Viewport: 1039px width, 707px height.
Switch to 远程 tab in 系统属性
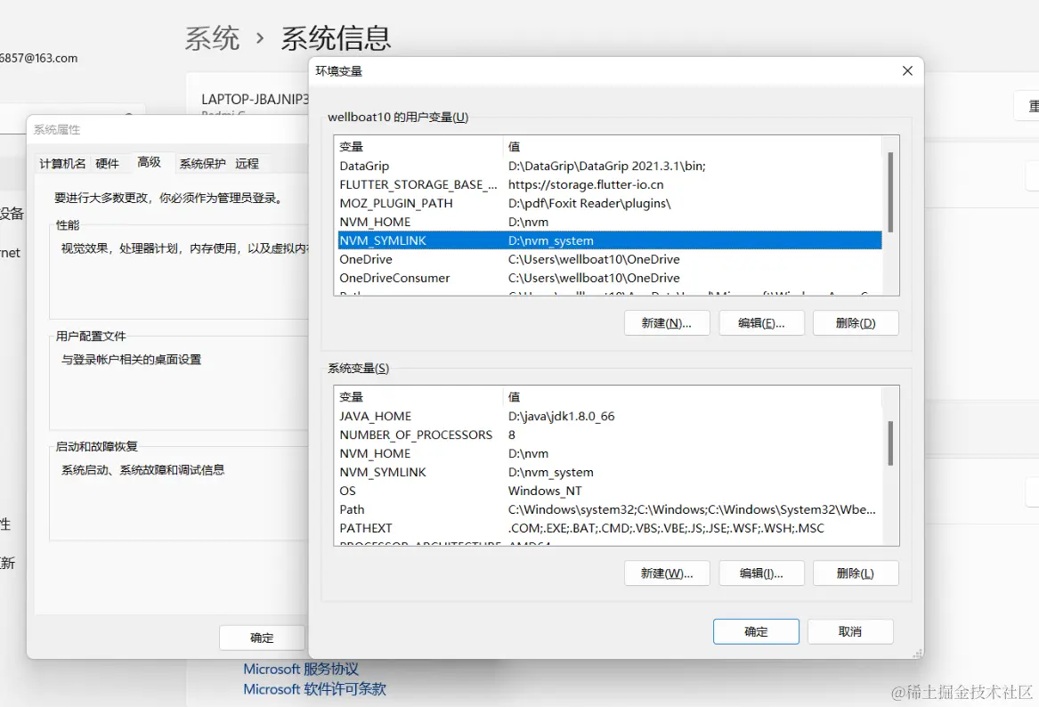click(248, 164)
